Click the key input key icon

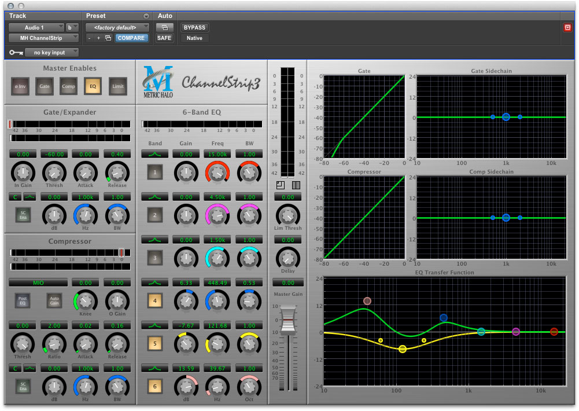pos(16,53)
